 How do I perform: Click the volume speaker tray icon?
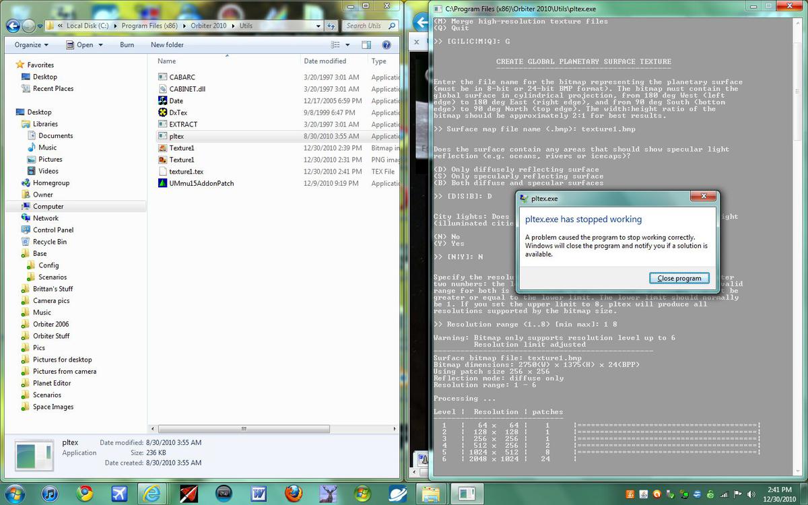752,494
